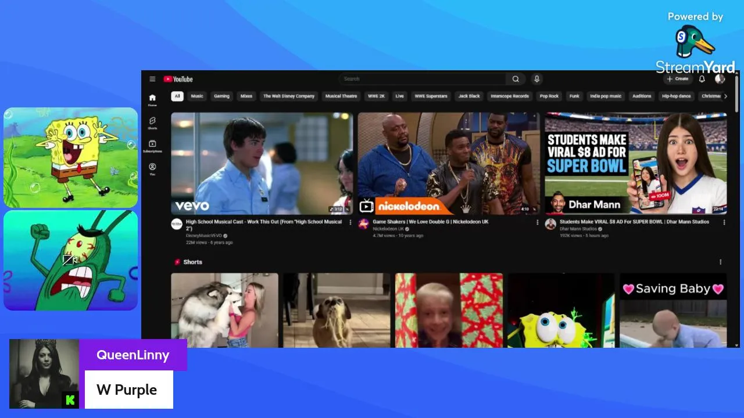Open Nickelodeon UK channel name link
This screenshot has height=418, width=744.
(388, 229)
